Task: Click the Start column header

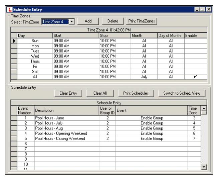Action: 76,35
